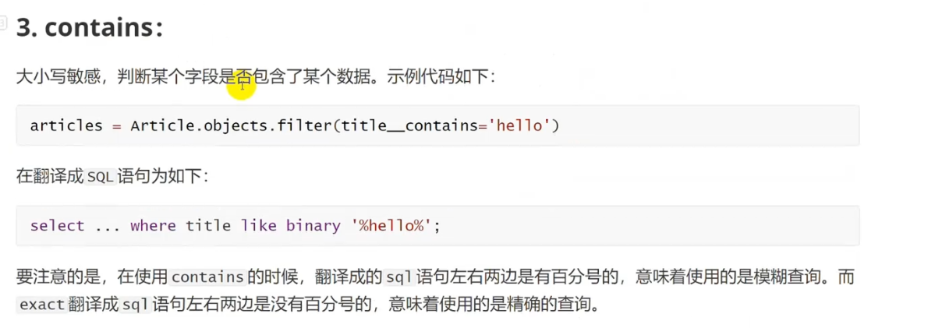This screenshot has width=935, height=328.
Task: Click 'title__contains' keyword argument in code
Action: [410, 125]
